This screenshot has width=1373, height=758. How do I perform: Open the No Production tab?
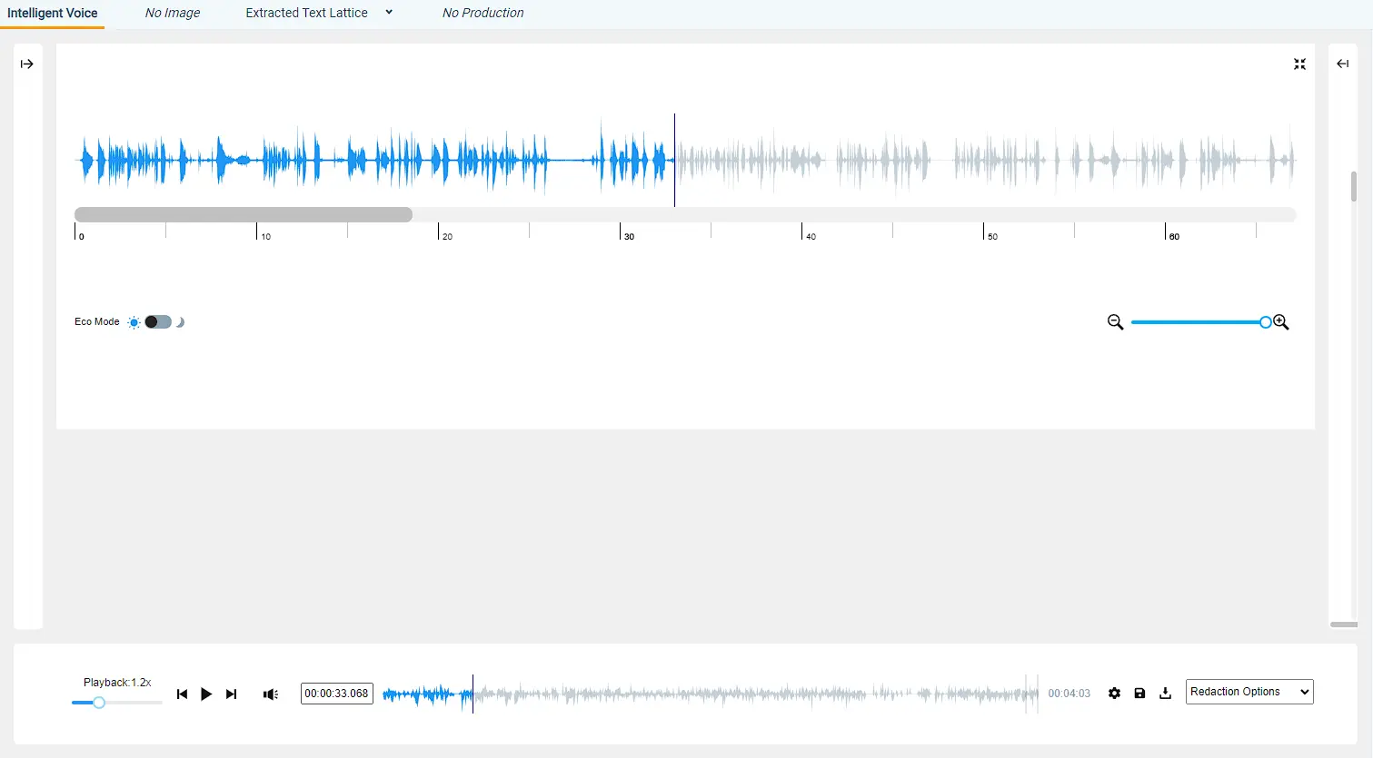(x=483, y=14)
